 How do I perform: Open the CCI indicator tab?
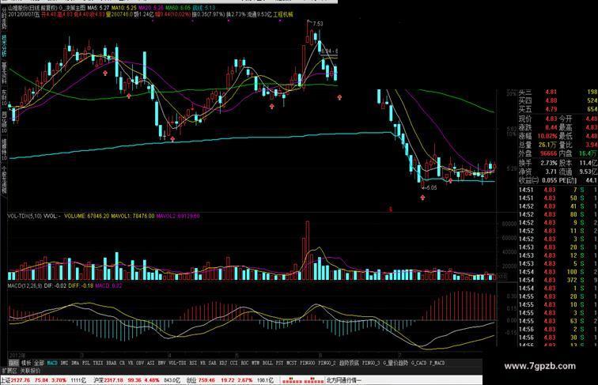click(x=234, y=363)
